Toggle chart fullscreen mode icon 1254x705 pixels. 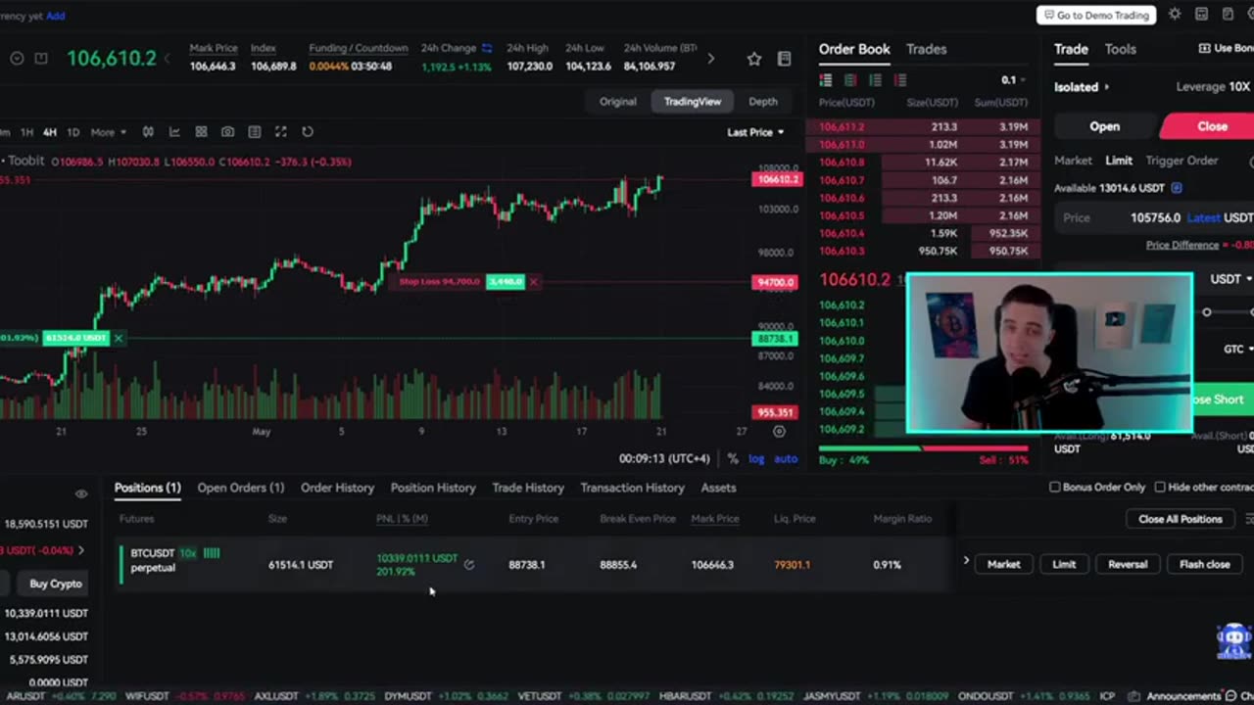click(x=280, y=132)
